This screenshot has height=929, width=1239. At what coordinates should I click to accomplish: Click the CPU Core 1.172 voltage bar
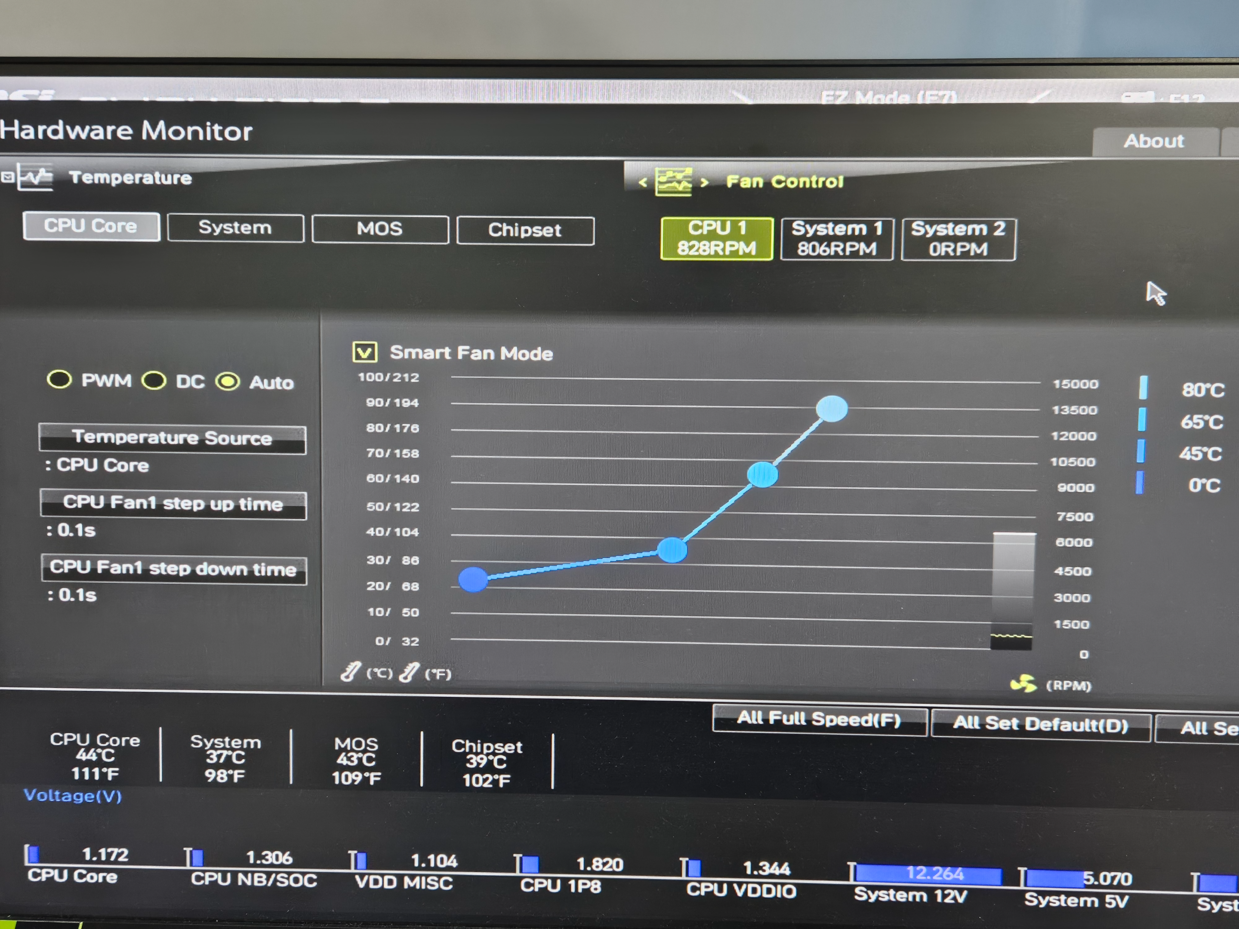point(34,855)
